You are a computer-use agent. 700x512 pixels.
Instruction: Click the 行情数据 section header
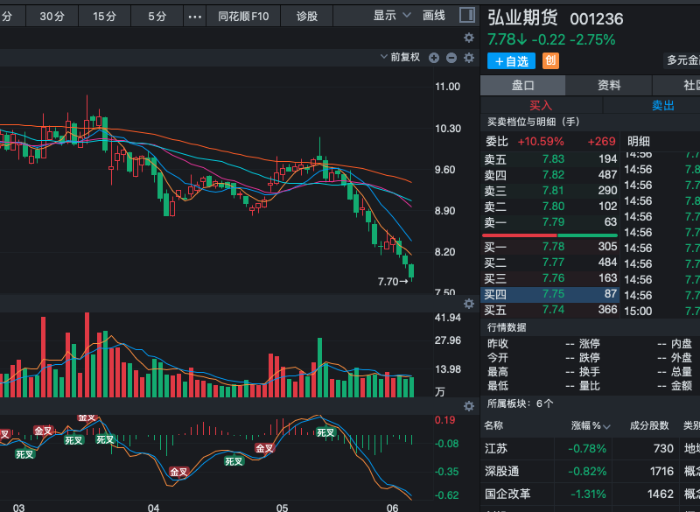(507, 327)
